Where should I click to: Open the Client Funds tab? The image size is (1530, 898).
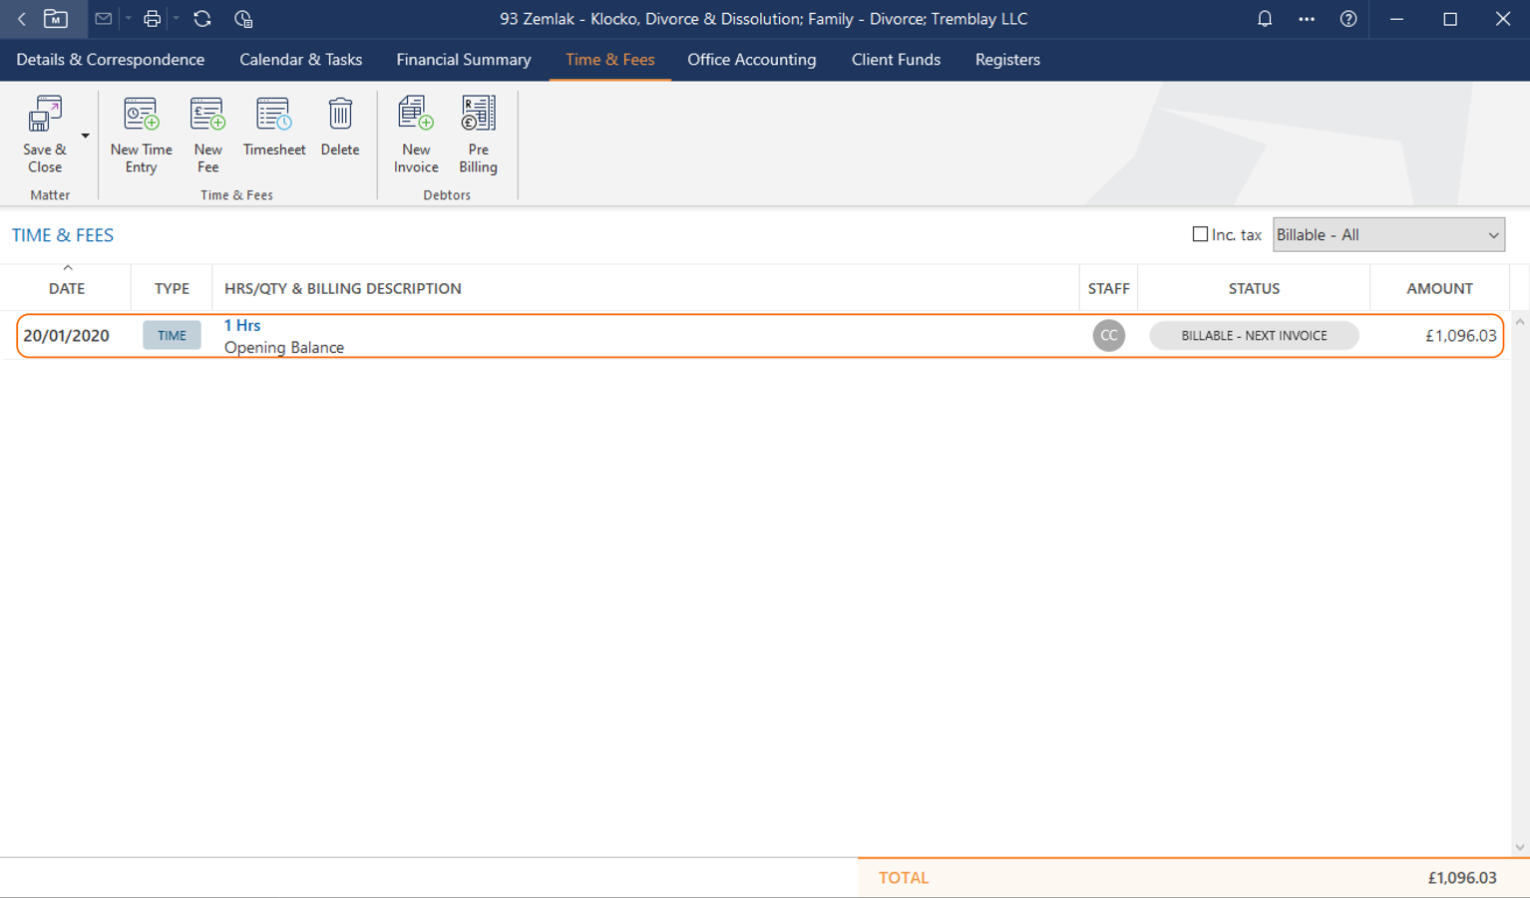[895, 60]
